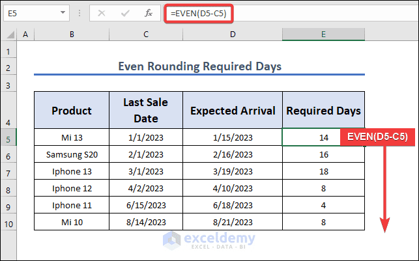This screenshot has height=261, width=419.
Task: Click the formula bar with =EVEN(D5-C5)
Action: 291,13
